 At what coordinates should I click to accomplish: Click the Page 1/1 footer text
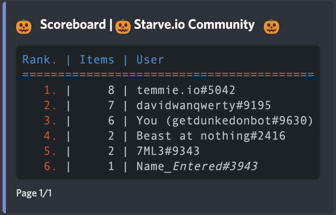click(34, 193)
